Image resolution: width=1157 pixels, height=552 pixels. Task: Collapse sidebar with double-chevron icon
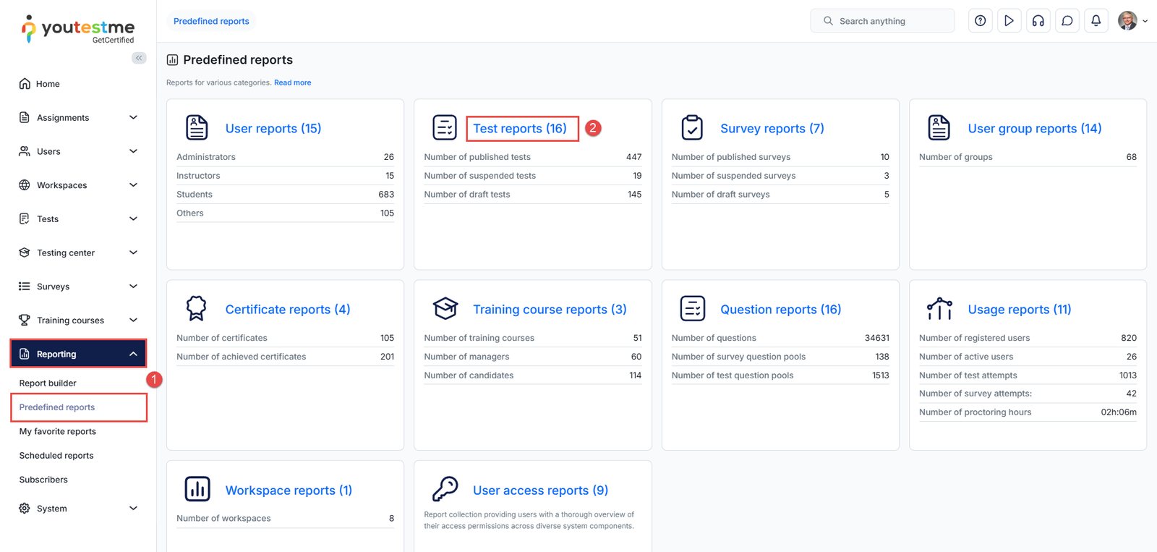[139, 58]
